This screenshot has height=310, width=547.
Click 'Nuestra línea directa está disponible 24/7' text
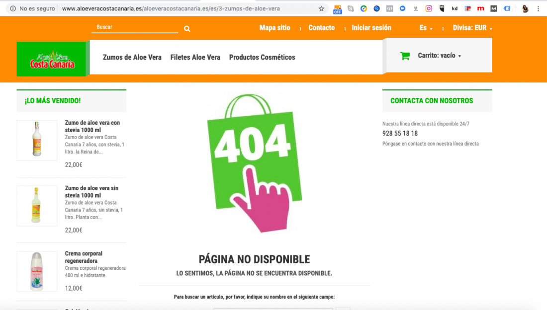pyautogui.click(x=426, y=124)
